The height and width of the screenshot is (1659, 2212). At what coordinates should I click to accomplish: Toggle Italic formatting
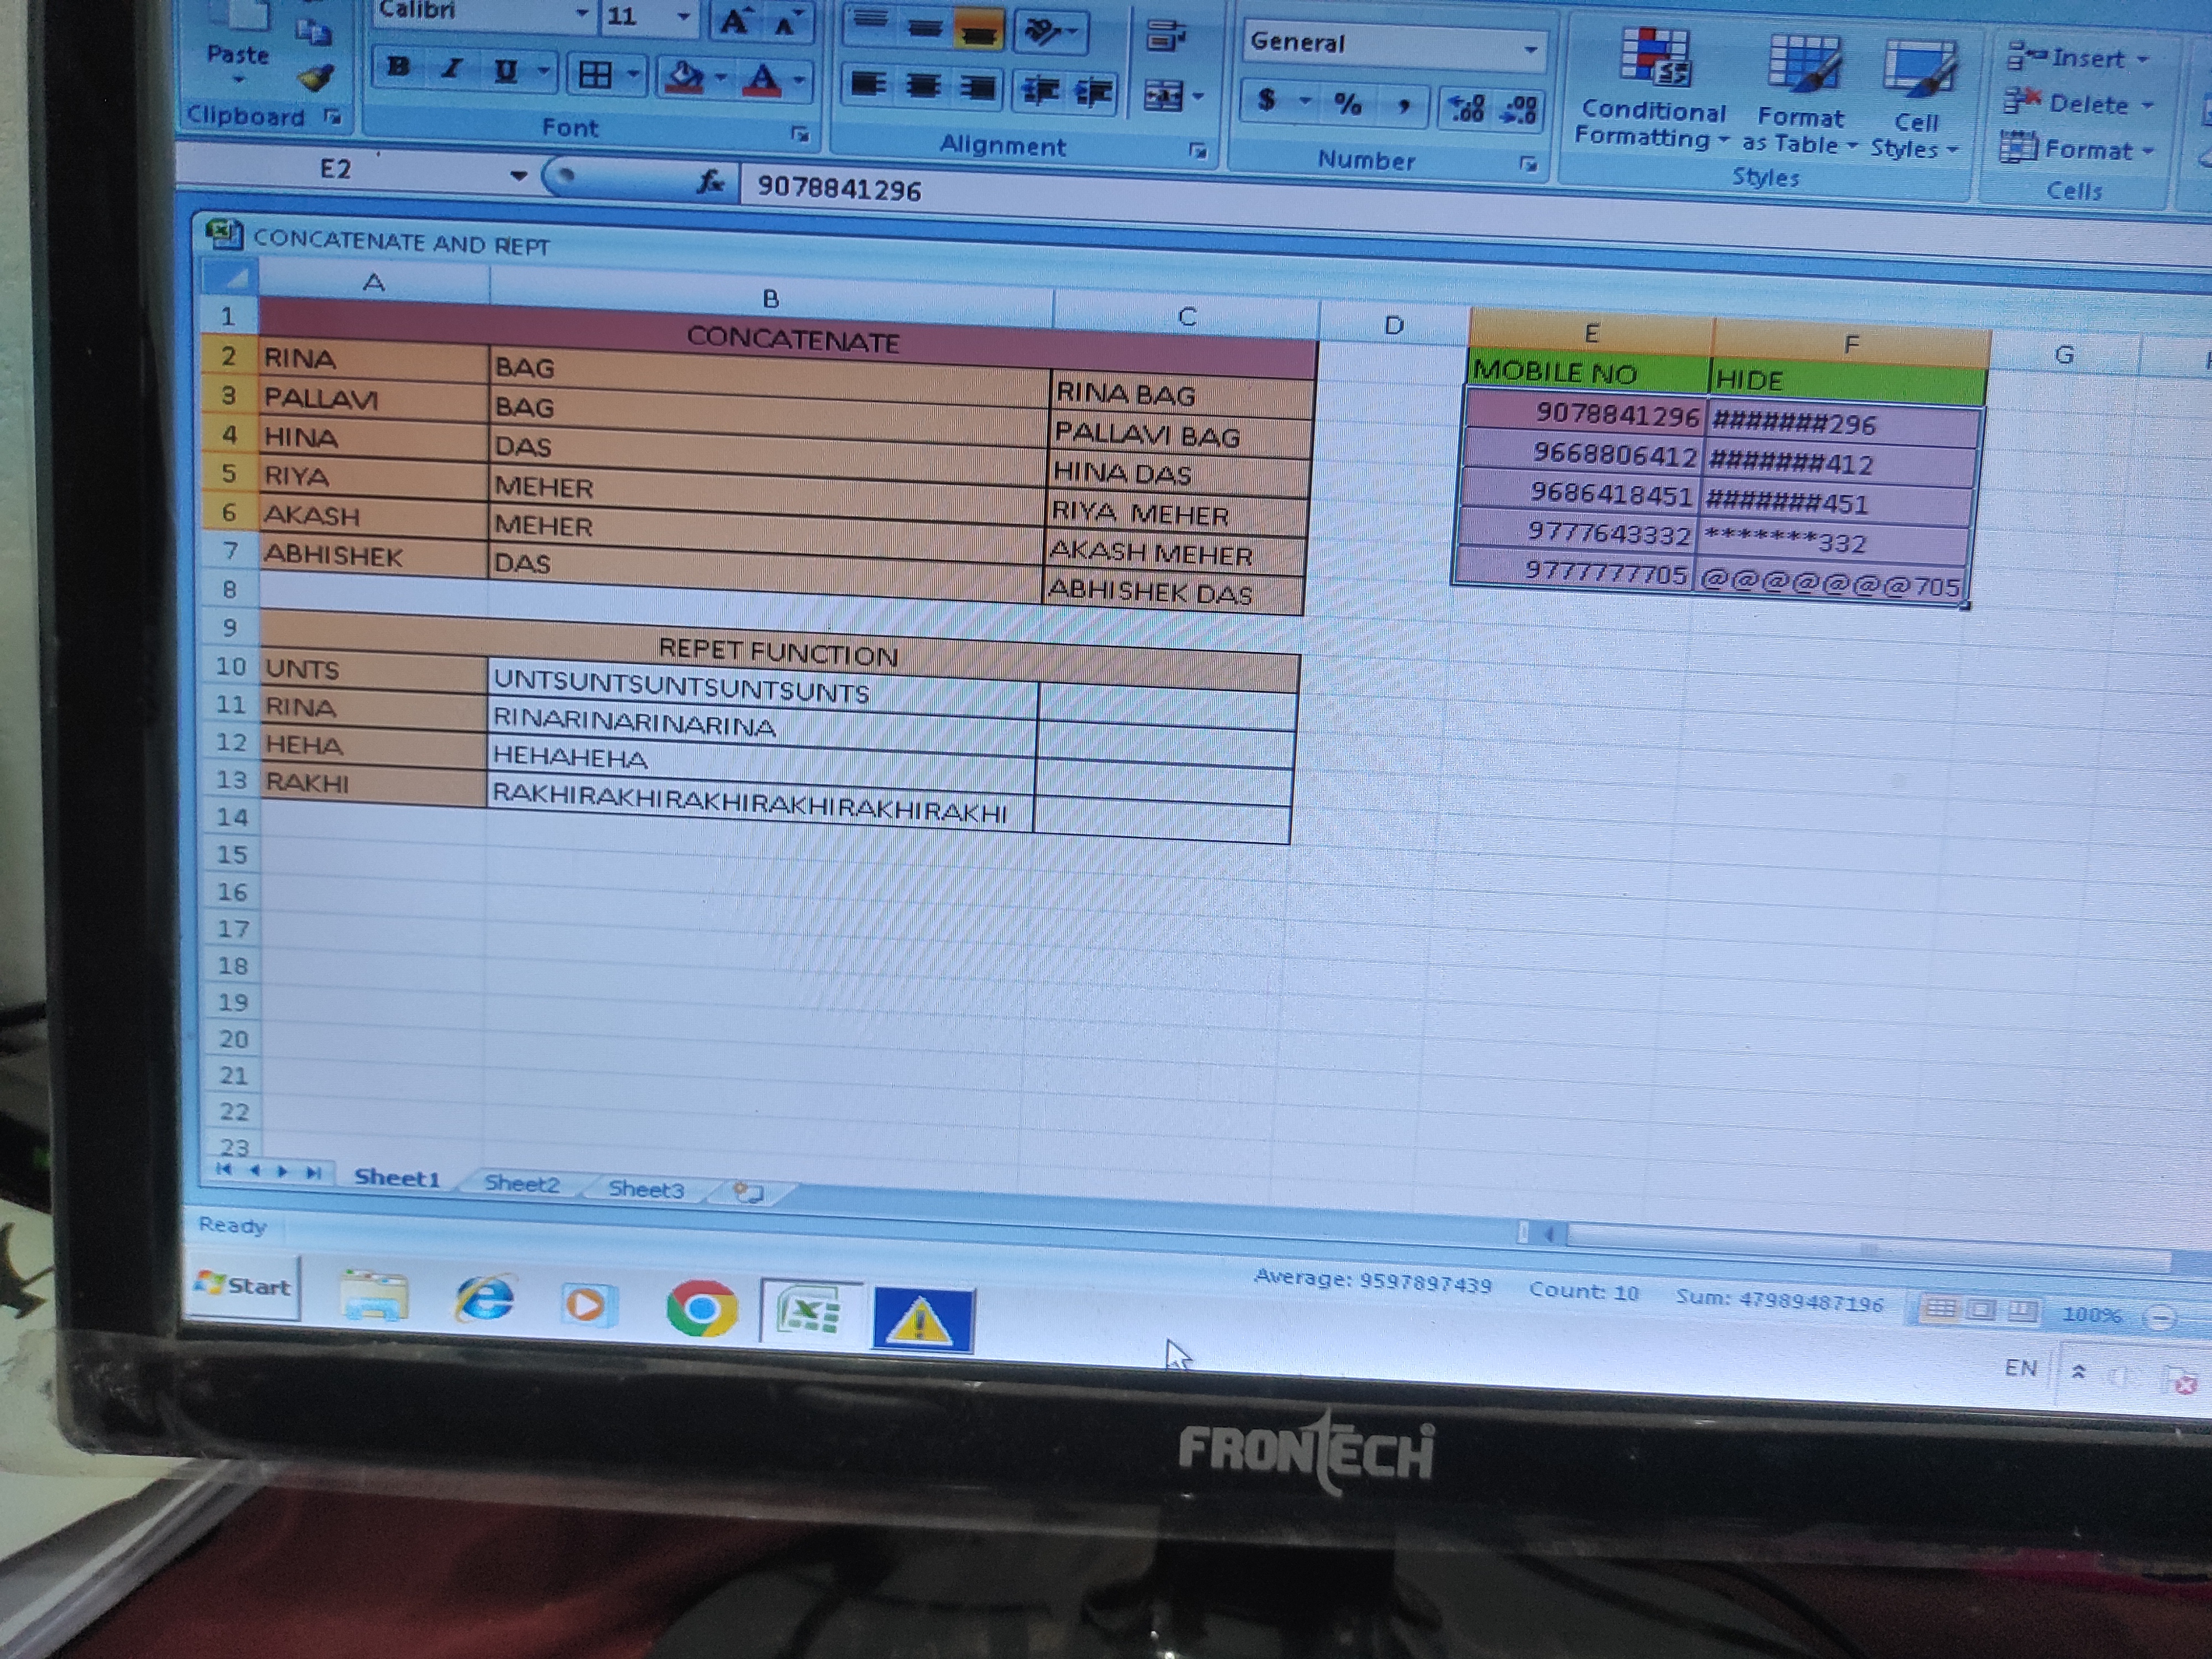(452, 69)
